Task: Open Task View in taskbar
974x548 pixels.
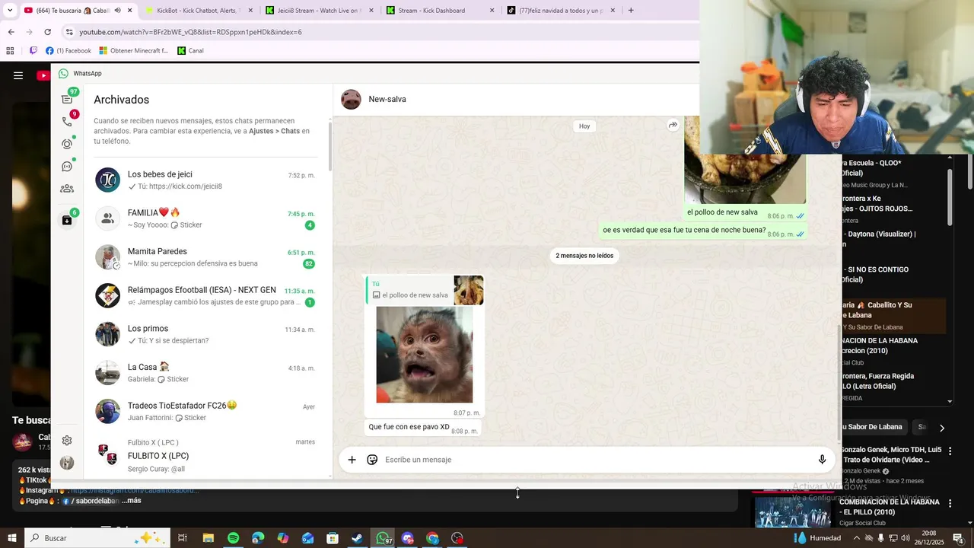Action: pos(183,538)
